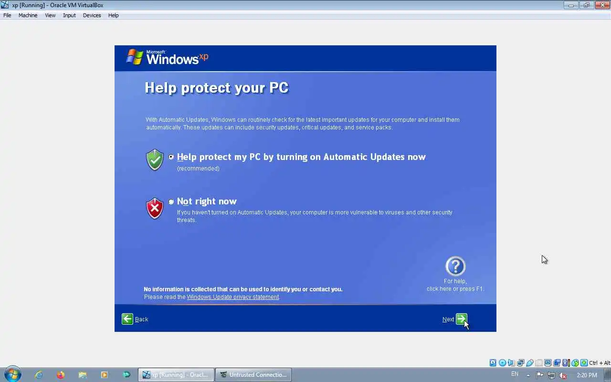Open the media player taskbar icon

point(105,375)
